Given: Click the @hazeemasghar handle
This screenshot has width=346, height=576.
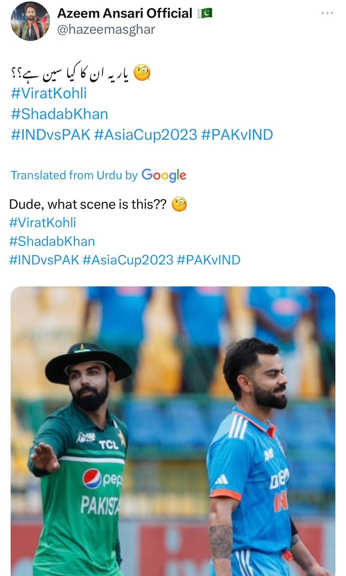Looking at the screenshot, I should pyautogui.click(x=106, y=30).
